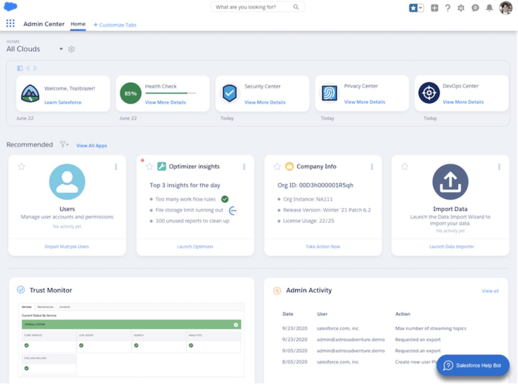Open the Users card kebab menu

116,167
